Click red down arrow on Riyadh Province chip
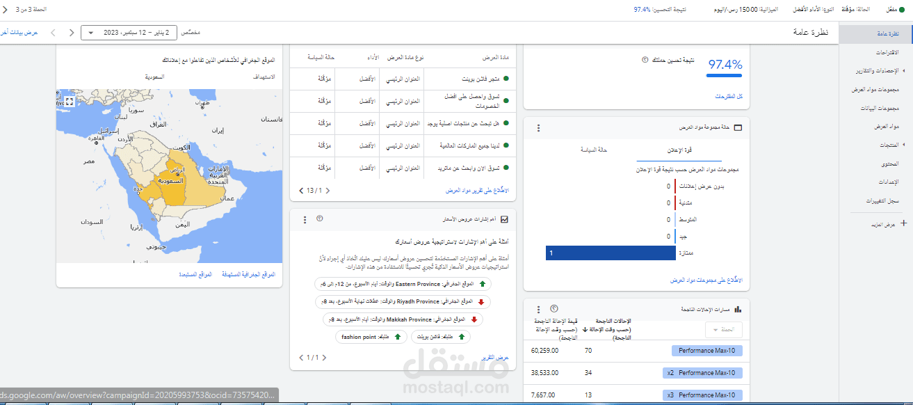This screenshot has height=405, width=913. pyautogui.click(x=483, y=301)
